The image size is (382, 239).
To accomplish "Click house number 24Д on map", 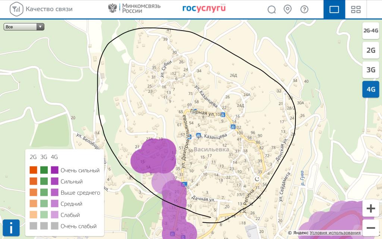I will pos(241,105).
